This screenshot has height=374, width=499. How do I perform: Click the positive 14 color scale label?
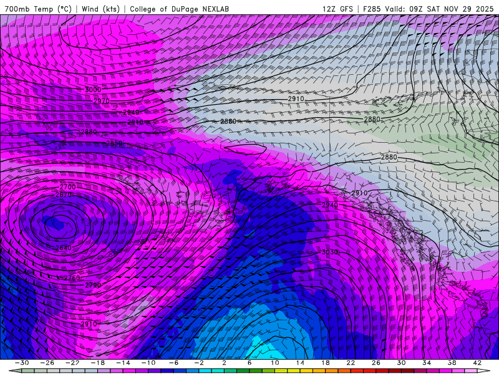(x=300, y=363)
